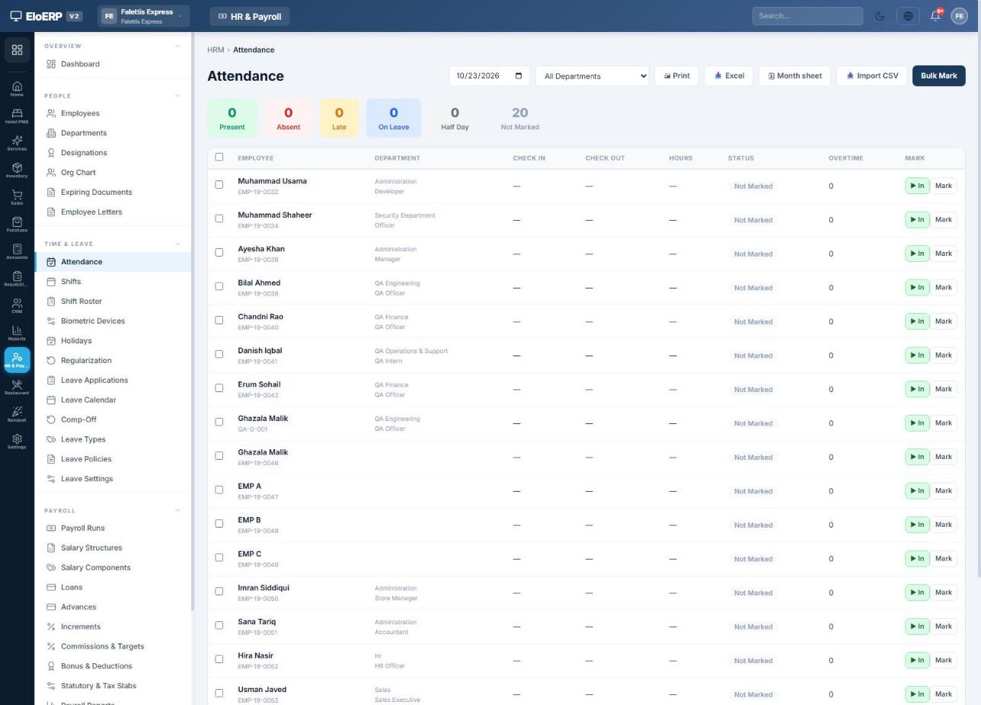Open the All Departments dropdown
This screenshot has height=705, width=981.
tap(592, 76)
